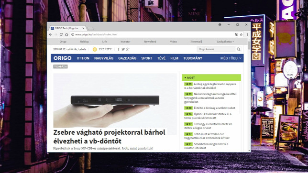Click the search magnifier icon
This screenshot has width=308, height=173.
[239, 49]
